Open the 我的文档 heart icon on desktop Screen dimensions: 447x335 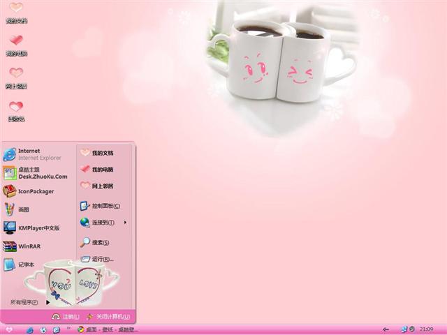(16, 13)
